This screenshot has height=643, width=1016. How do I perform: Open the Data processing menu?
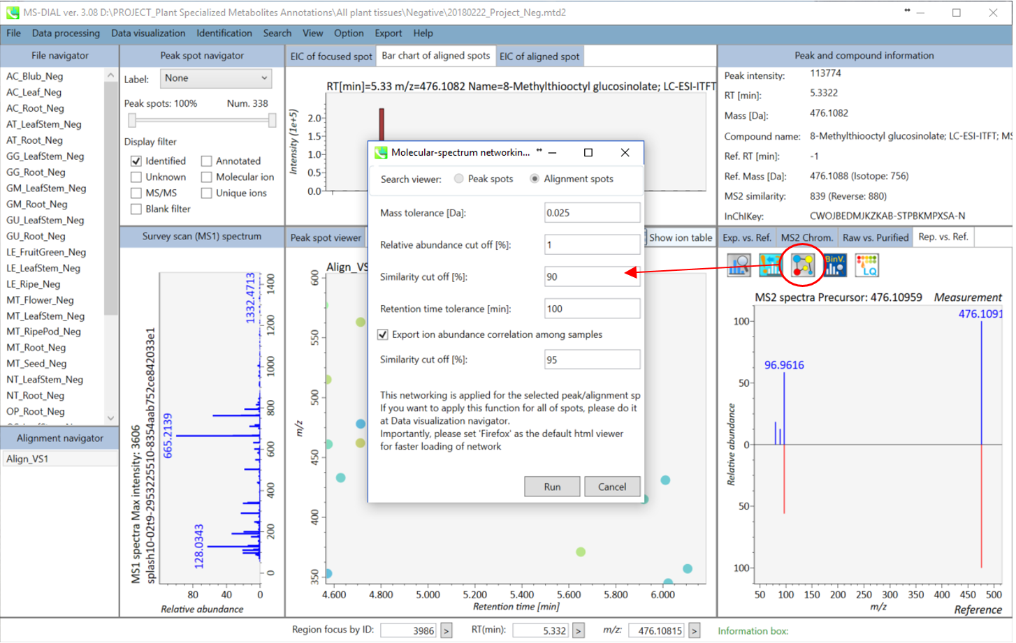pyautogui.click(x=66, y=33)
